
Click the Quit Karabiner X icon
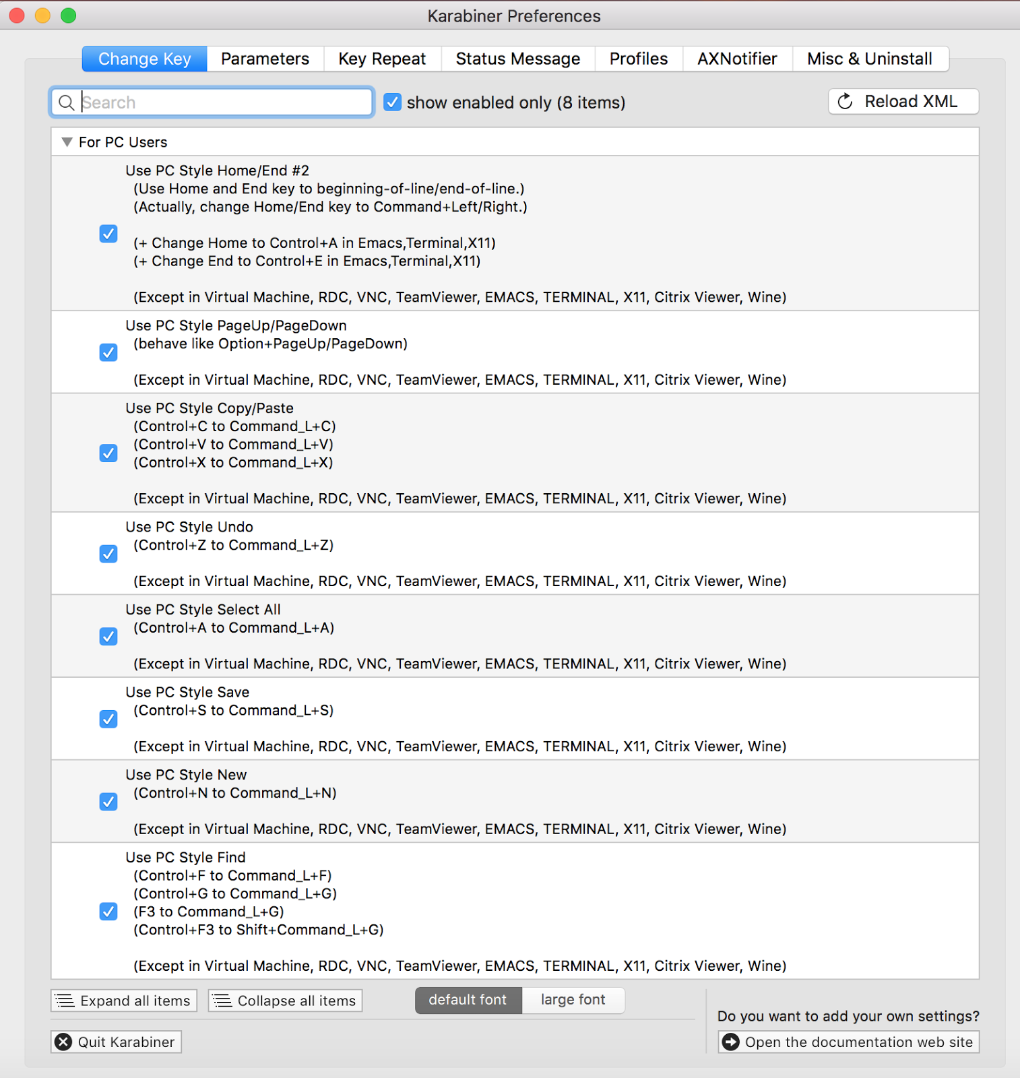63,1042
